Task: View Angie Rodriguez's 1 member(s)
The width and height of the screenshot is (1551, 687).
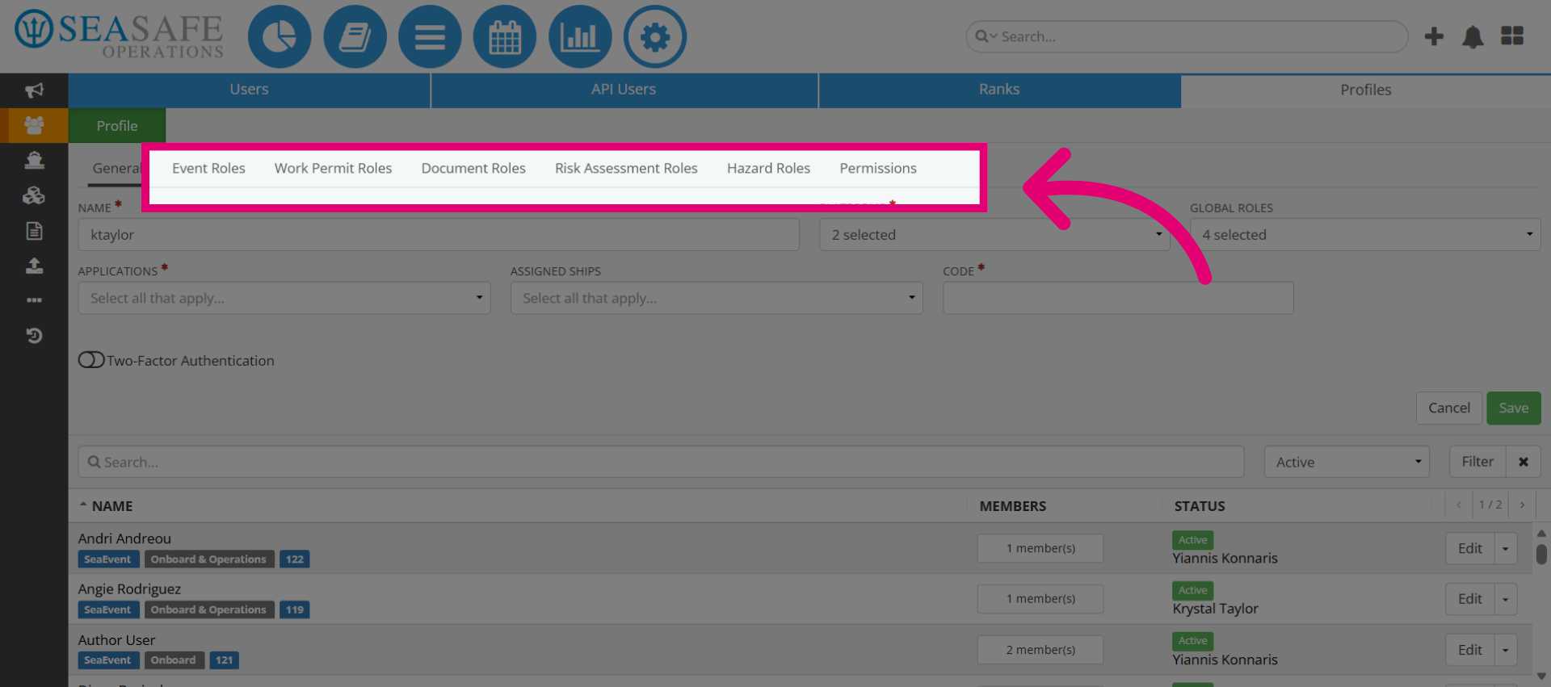Action: (x=1040, y=599)
